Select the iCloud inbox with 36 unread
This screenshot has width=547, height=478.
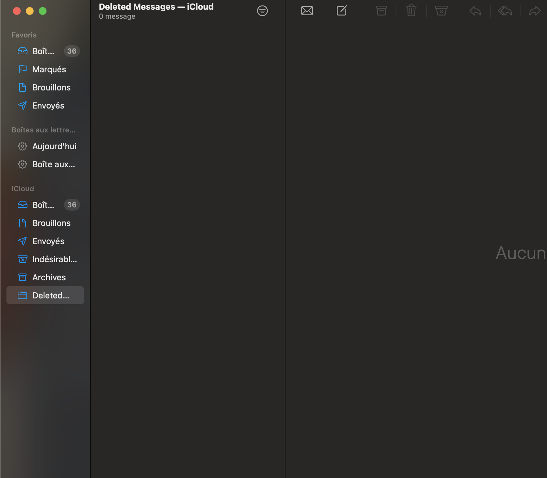coord(43,205)
